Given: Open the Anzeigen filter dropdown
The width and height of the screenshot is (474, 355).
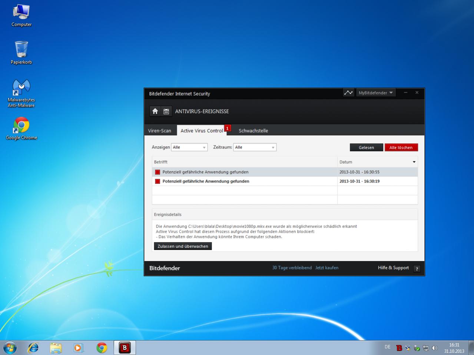Looking at the screenshot, I should [x=189, y=147].
